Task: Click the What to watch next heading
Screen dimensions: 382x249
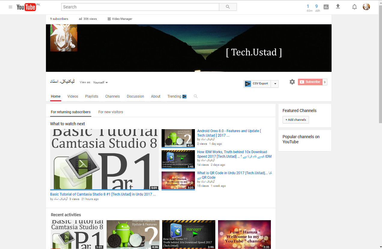Action: [68, 124]
